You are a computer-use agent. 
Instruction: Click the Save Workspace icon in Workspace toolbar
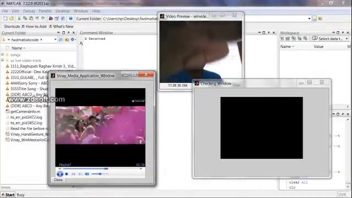pos(299,38)
